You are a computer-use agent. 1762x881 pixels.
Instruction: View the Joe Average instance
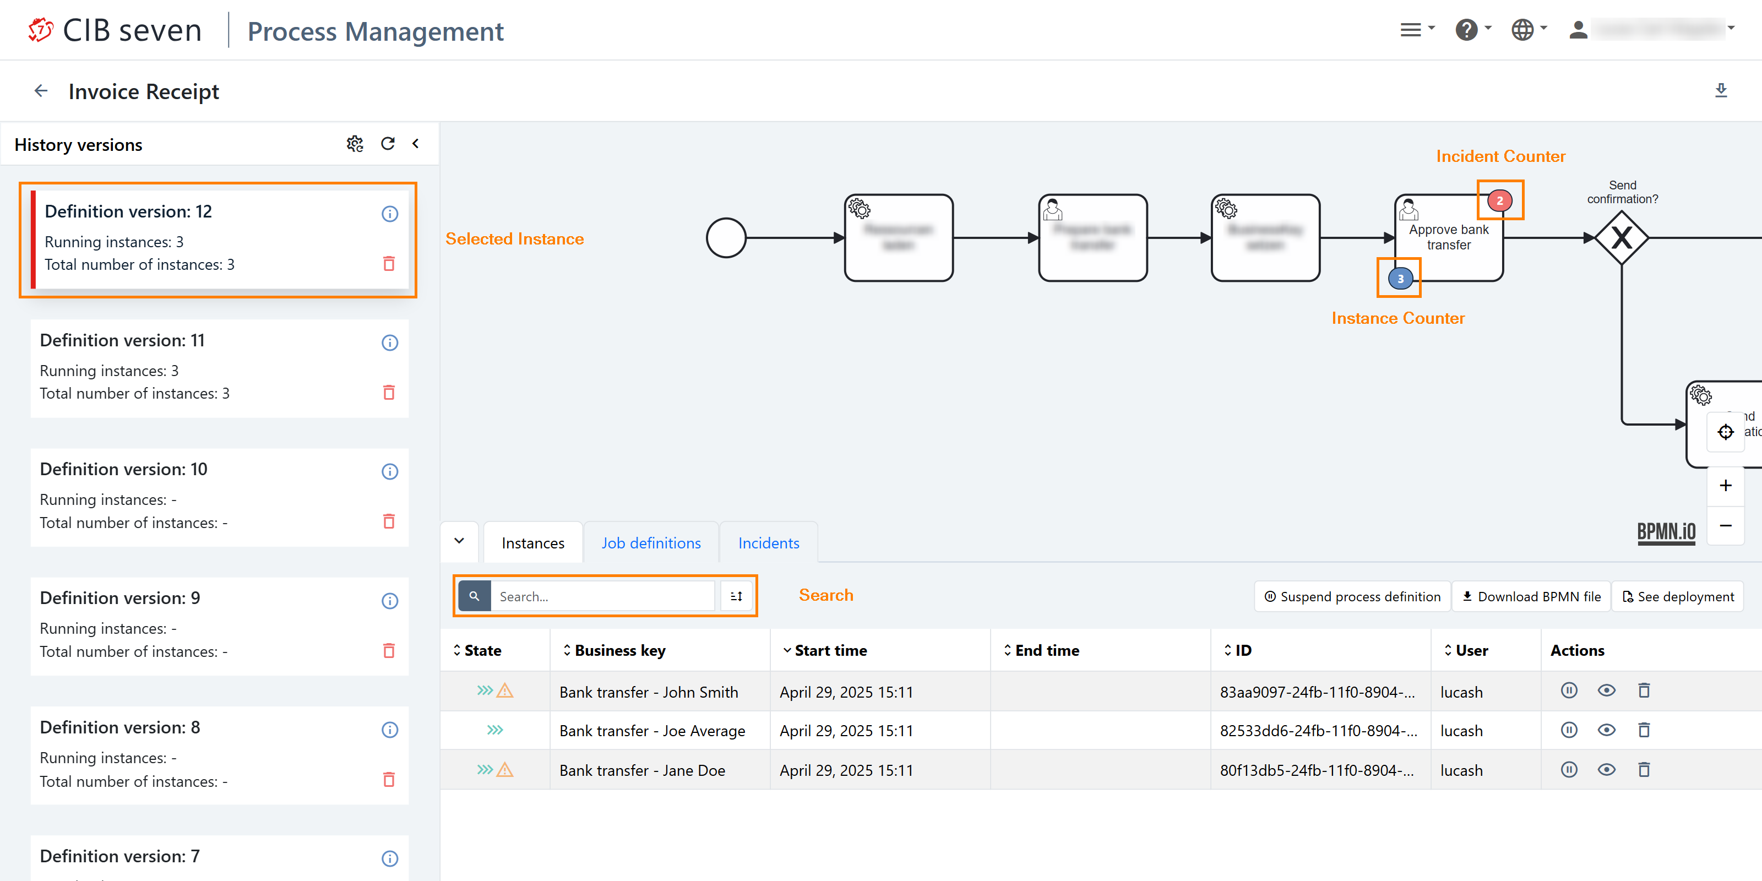[x=1606, y=730]
